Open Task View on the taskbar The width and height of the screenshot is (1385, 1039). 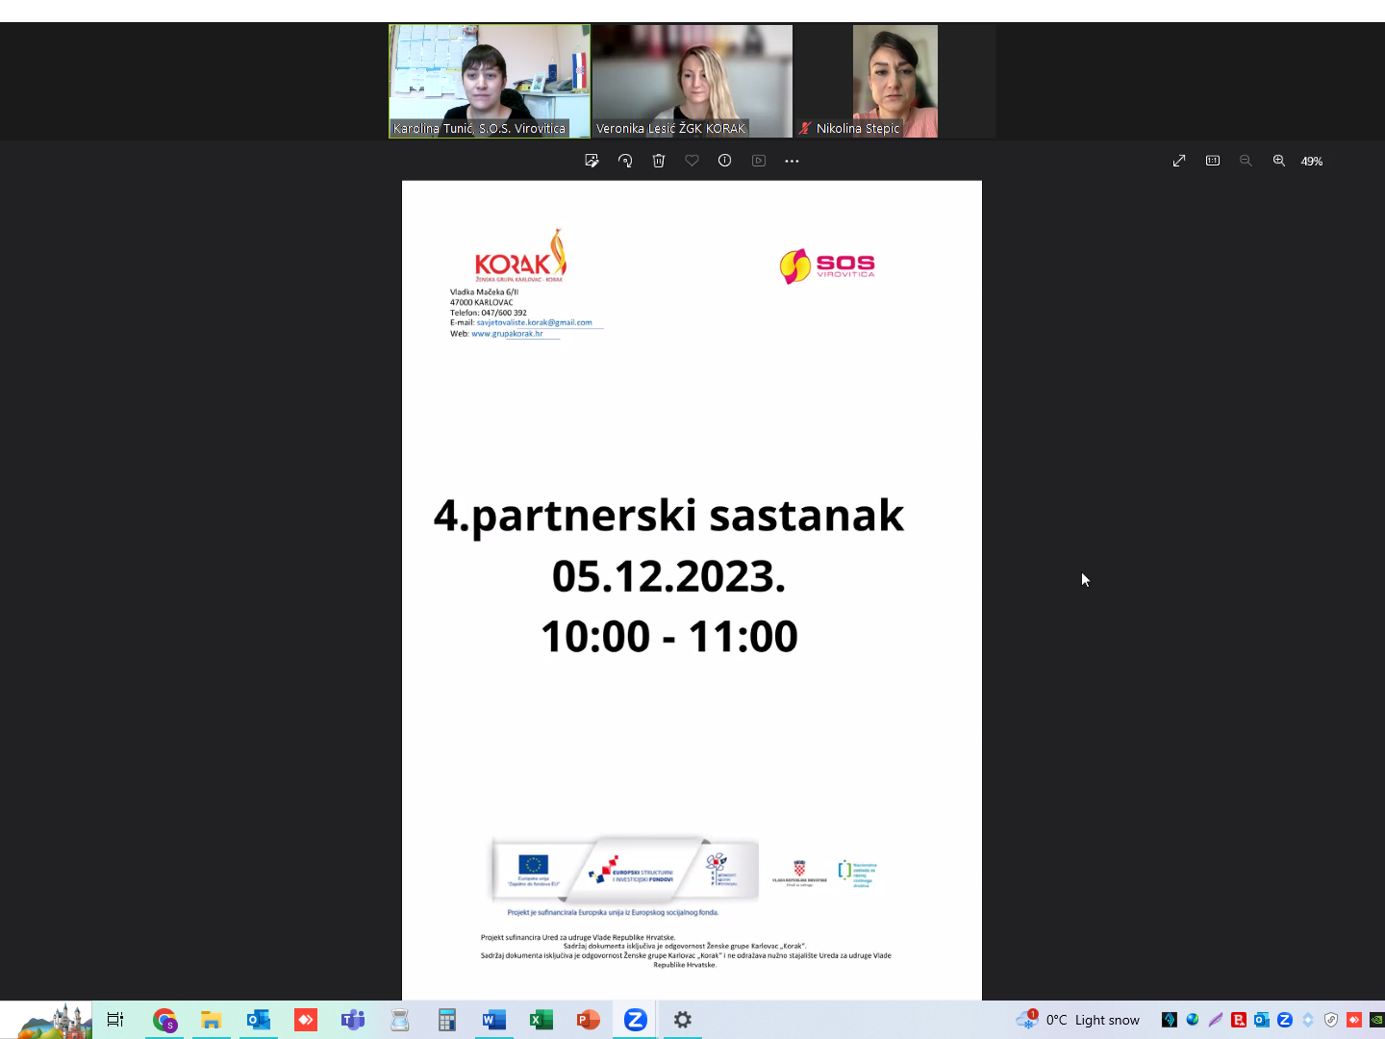coord(115,1020)
